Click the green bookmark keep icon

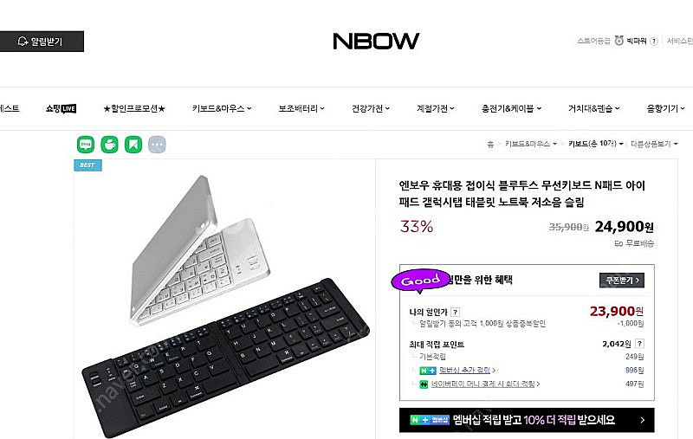[133, 145]
